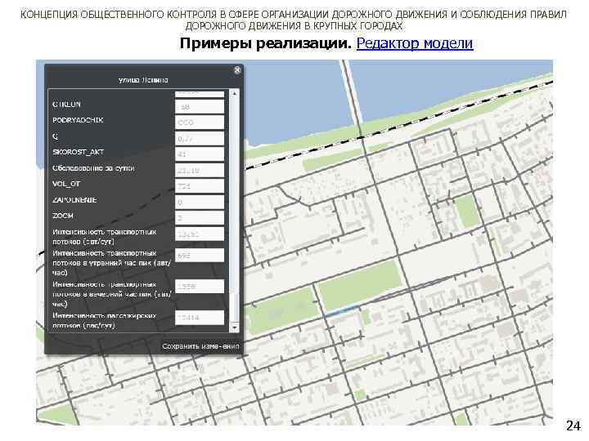Click the scrollbar up arrow in dialog

(x=234, y=93)
